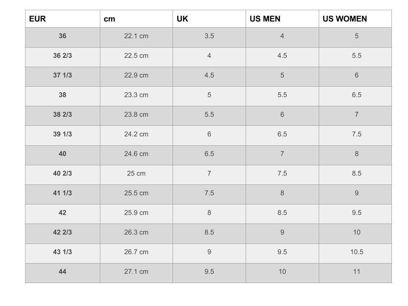The width and height of the screenshot is (408, 306).
Task: Click the EUR column header
Action: tap(62, 19)
